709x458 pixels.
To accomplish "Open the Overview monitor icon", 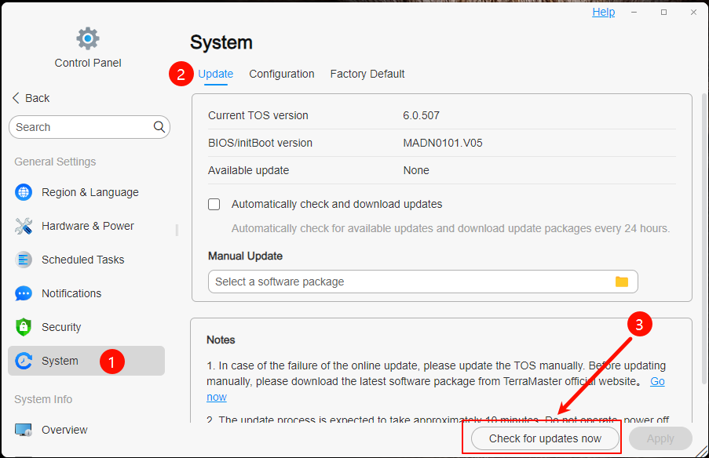I will coord(24,430).
